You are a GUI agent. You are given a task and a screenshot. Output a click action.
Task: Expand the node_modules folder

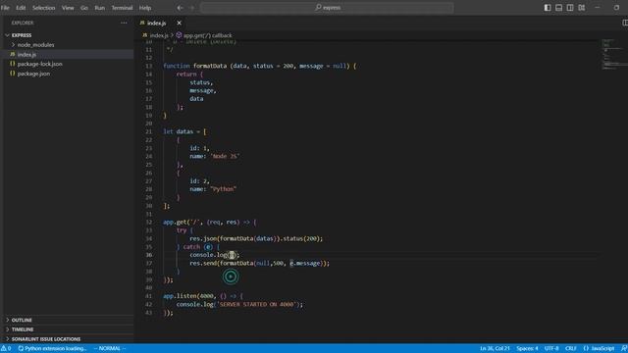[x=35, y=45]
